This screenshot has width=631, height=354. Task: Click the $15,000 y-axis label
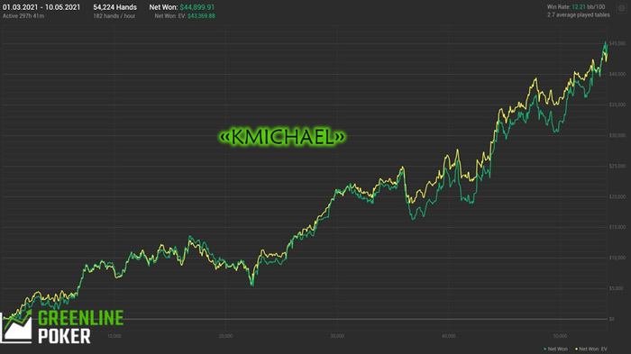pos(617,227)
